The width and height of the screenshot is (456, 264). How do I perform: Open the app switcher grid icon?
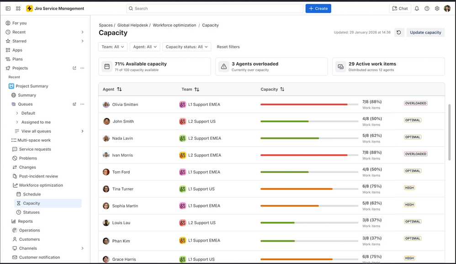coord(18,8)
